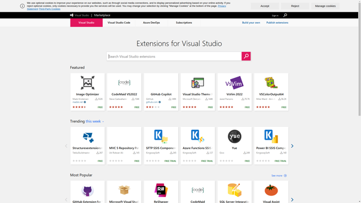Open See more for Most Popular
Image resolution: width=361 pixels, height=203 pixels.
coord(279,175)
